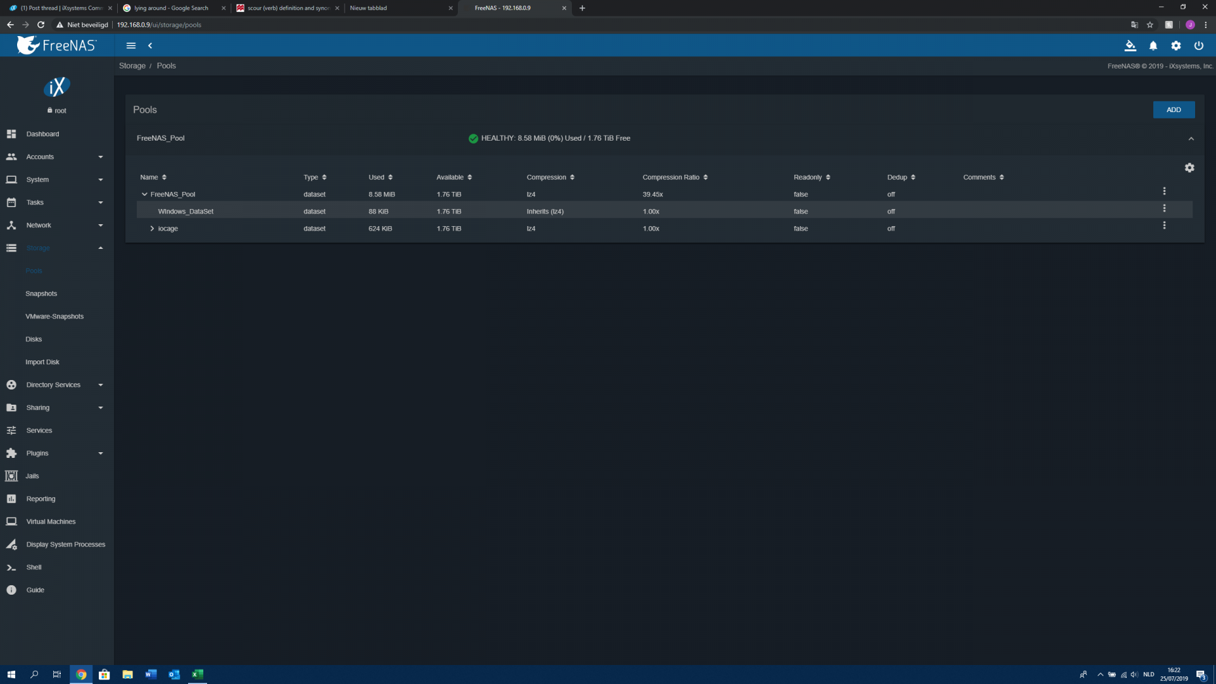Screen dimensions: 1216x684
Task: Open Outlook from Windows taskbar
Action: [174, 674]
